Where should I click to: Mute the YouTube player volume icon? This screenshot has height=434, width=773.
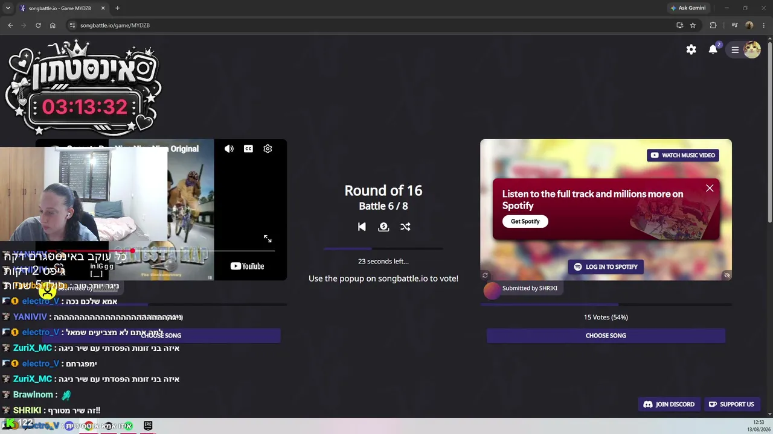[229, 149]
